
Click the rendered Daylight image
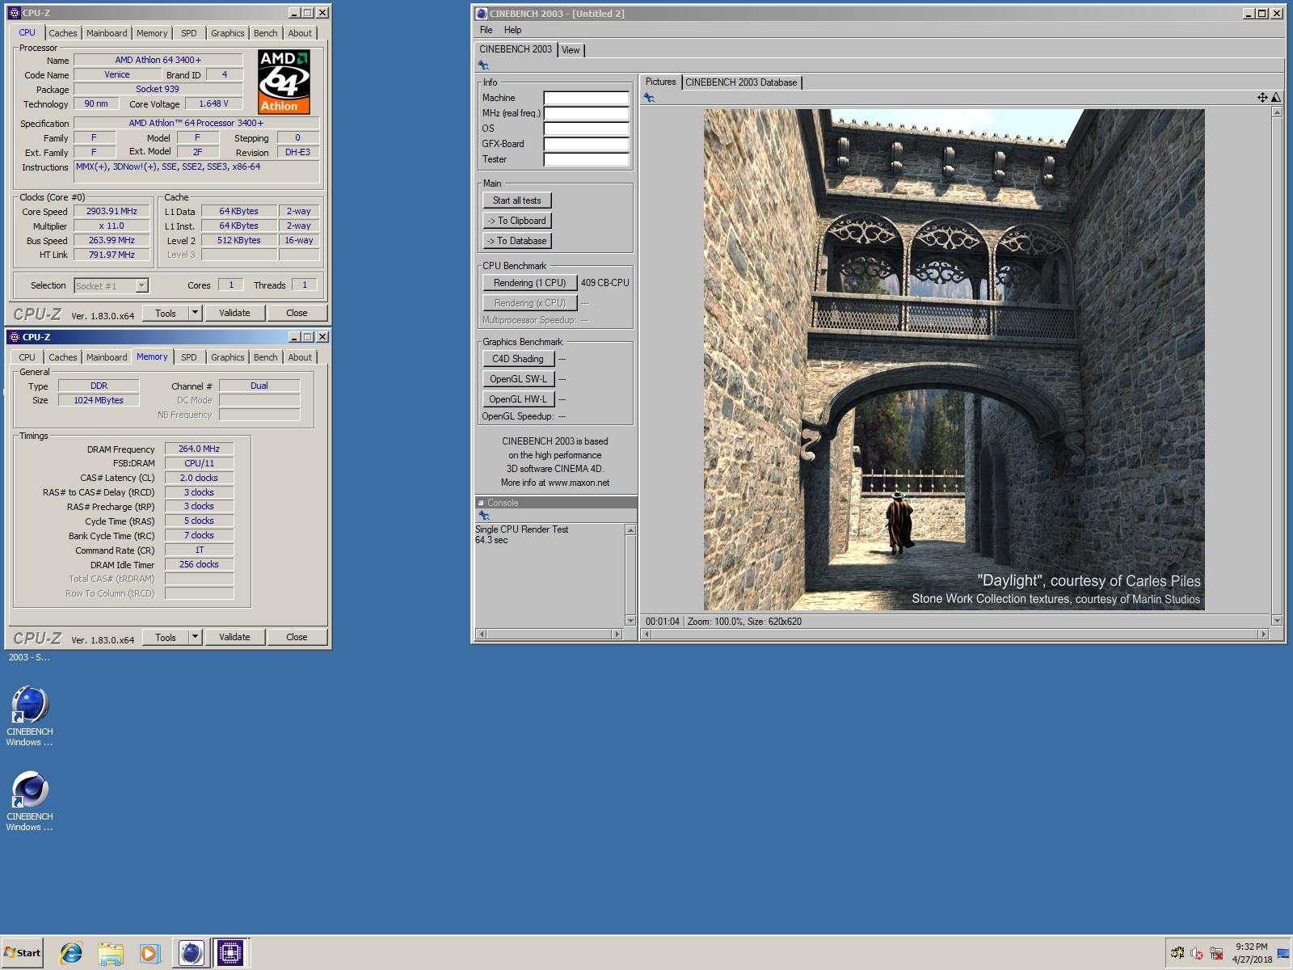(954, 360)
